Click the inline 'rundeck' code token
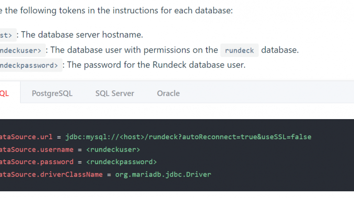The image size is (354, 198). pos(240,50)
